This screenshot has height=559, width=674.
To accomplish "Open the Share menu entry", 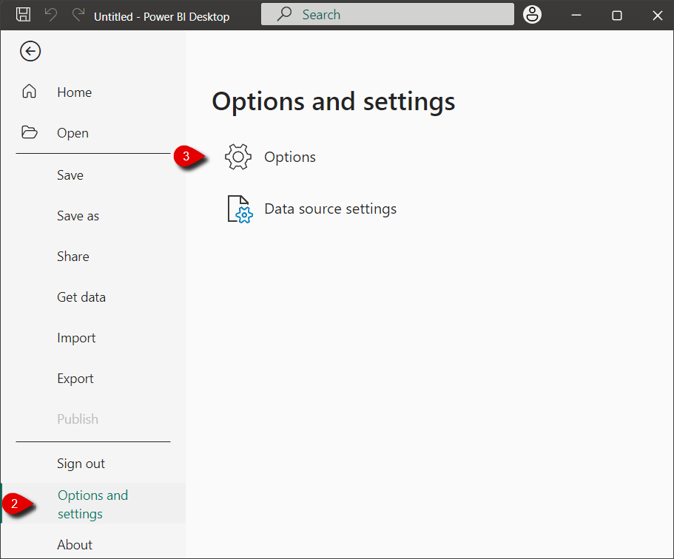I will (73, 257).
